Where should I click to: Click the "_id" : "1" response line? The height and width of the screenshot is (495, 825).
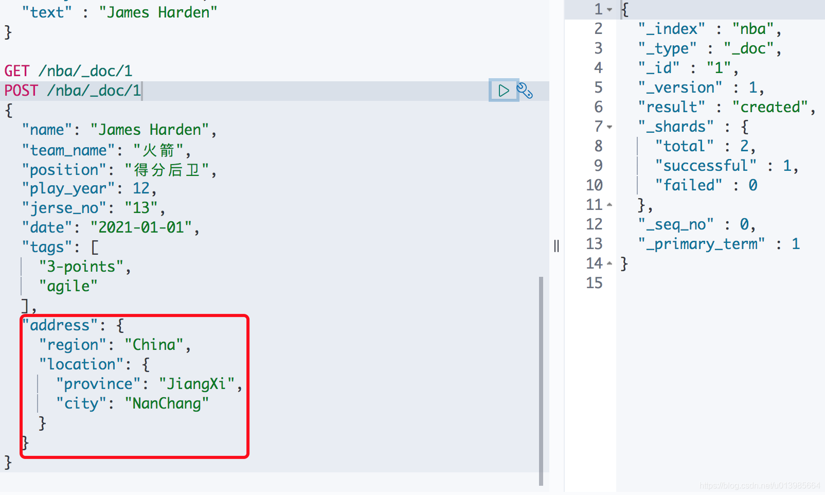(688, 68)
